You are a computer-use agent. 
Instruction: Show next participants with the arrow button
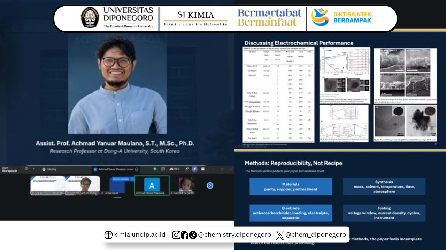210,185
